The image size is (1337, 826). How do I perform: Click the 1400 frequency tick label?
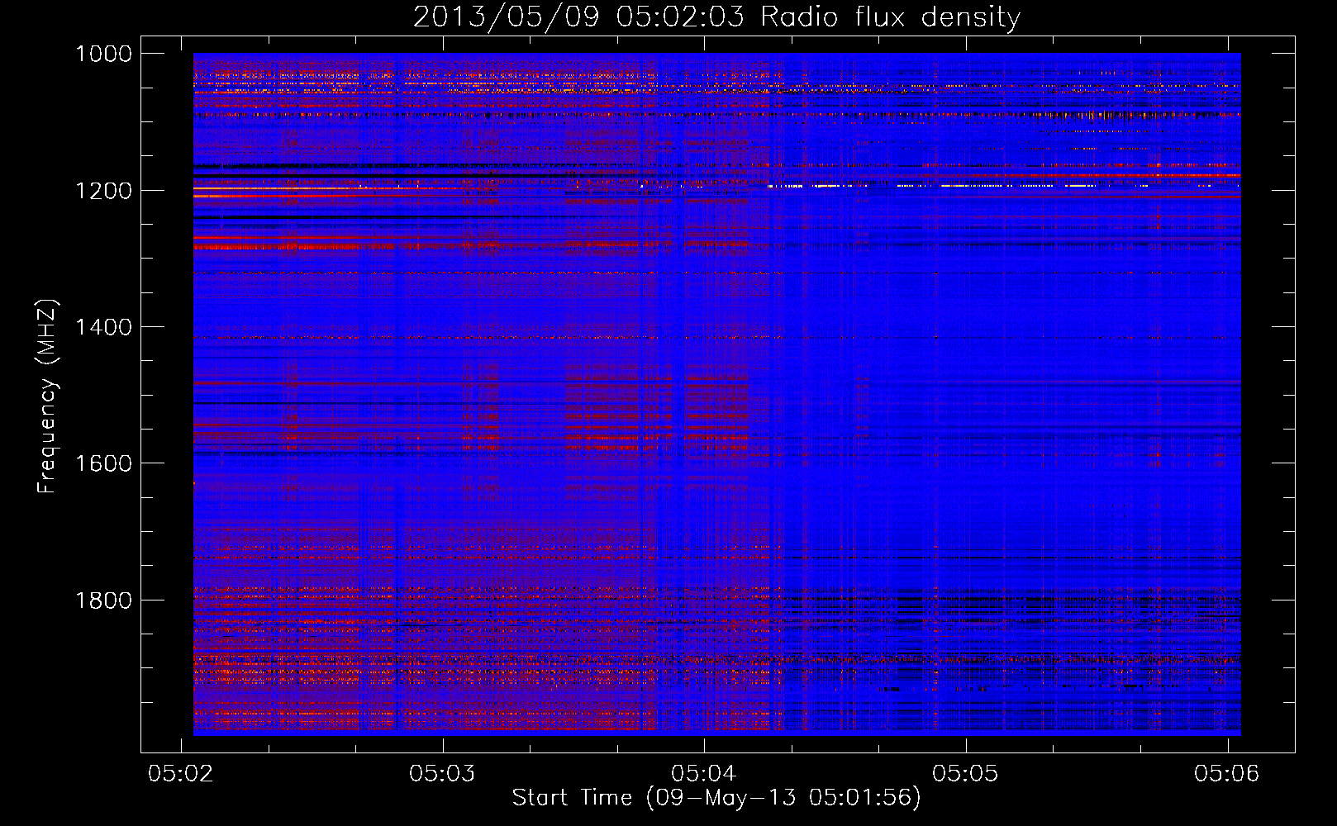103,327
